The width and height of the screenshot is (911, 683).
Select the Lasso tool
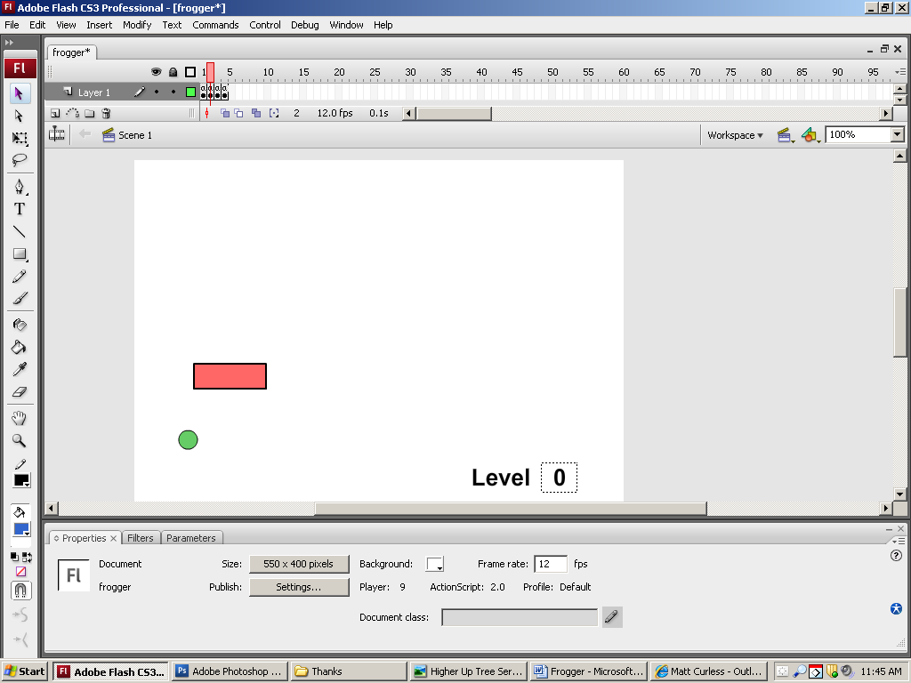pos(20,161)
